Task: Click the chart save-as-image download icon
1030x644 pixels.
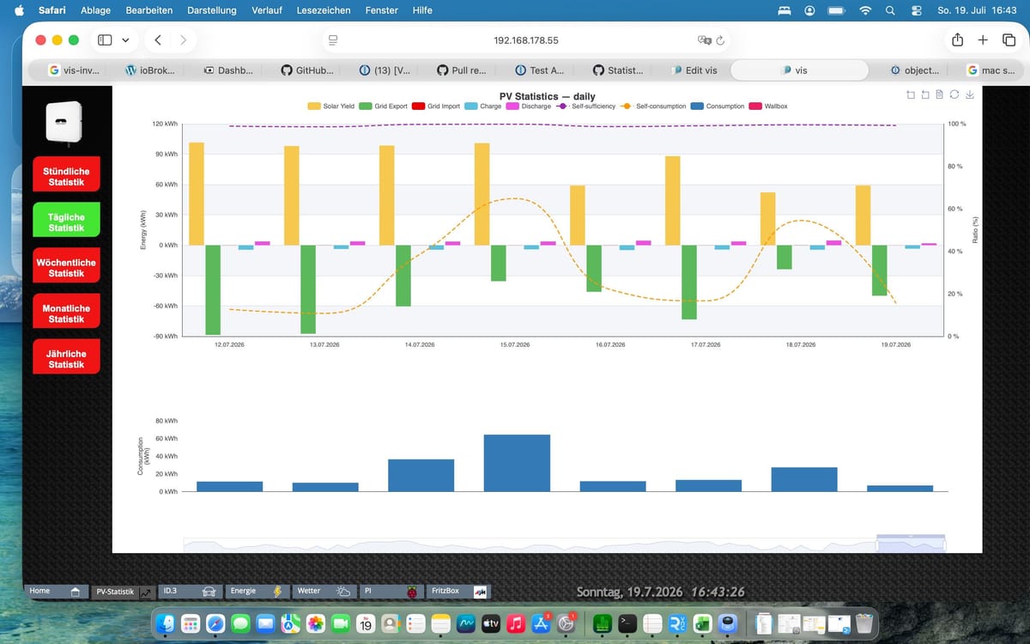Action: coord(970,94)
